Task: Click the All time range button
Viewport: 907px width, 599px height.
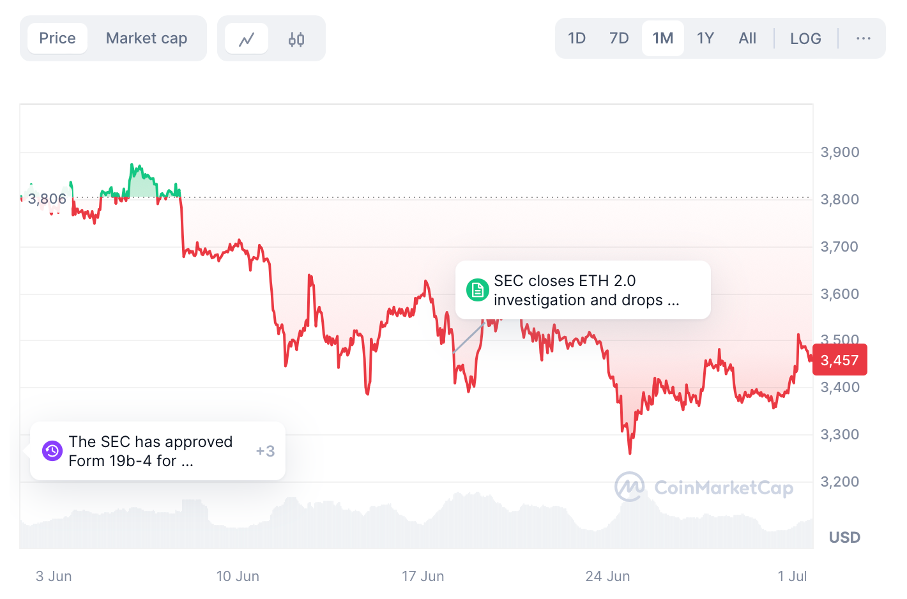Action: click(747, 38)
